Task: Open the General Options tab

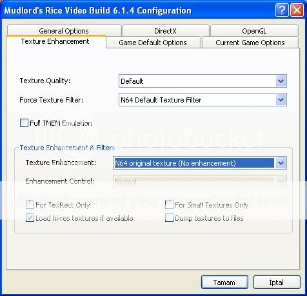Action: click(x=64, y=31)
